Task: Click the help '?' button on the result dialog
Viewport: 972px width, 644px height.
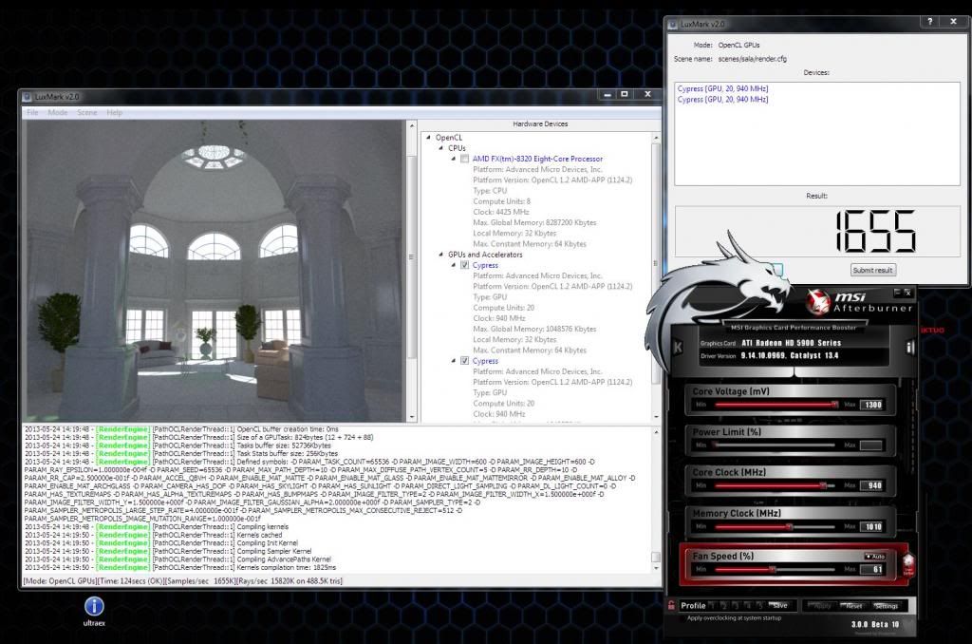Action: pyautogui.click(x=929, y=21)
